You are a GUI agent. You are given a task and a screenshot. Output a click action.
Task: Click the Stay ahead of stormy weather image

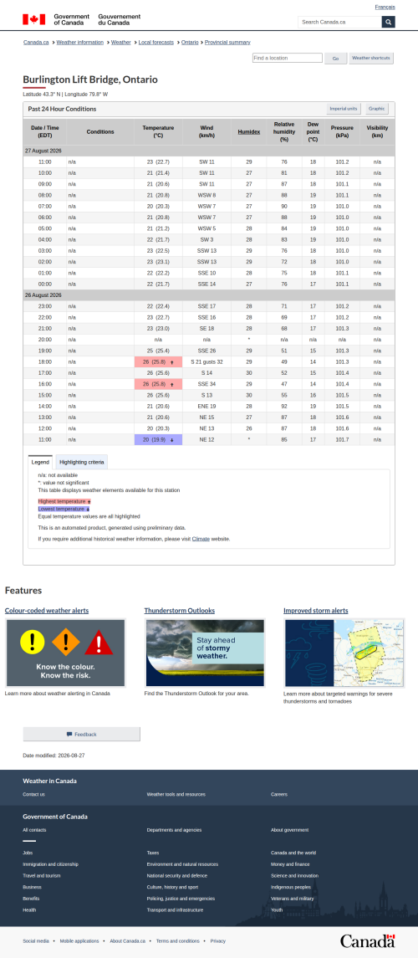[x=205, y=653]
